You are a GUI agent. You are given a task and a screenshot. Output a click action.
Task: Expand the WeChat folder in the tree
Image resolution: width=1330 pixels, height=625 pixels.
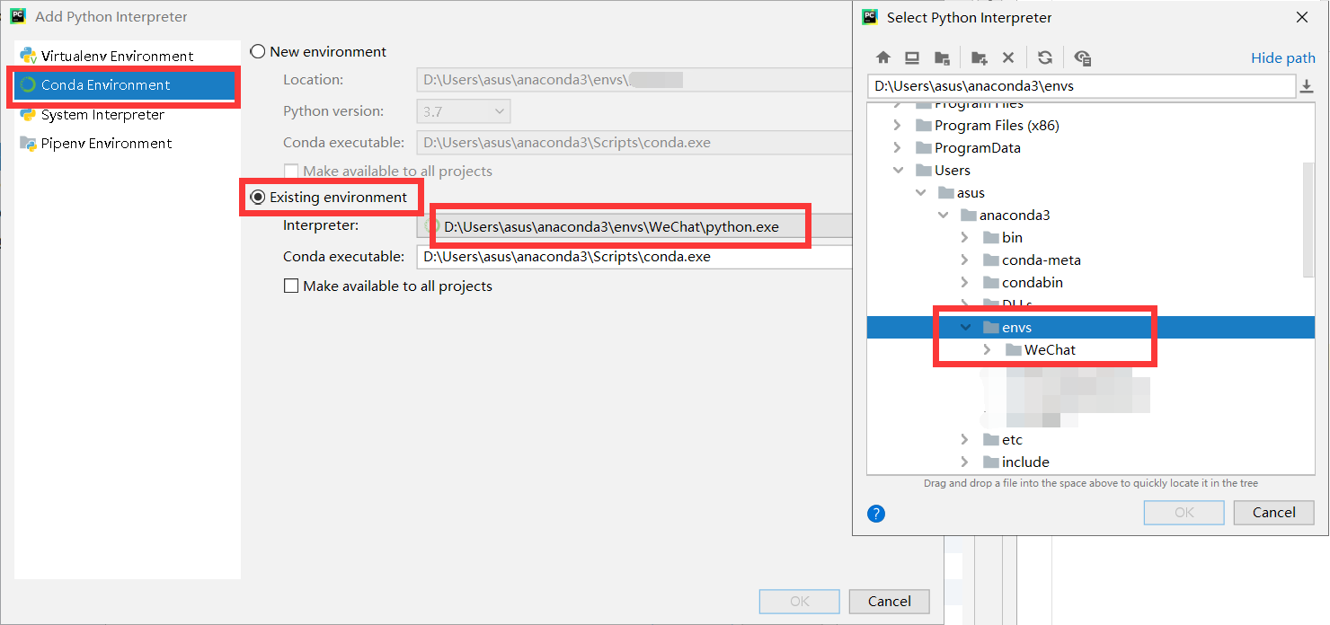(988, 349)
